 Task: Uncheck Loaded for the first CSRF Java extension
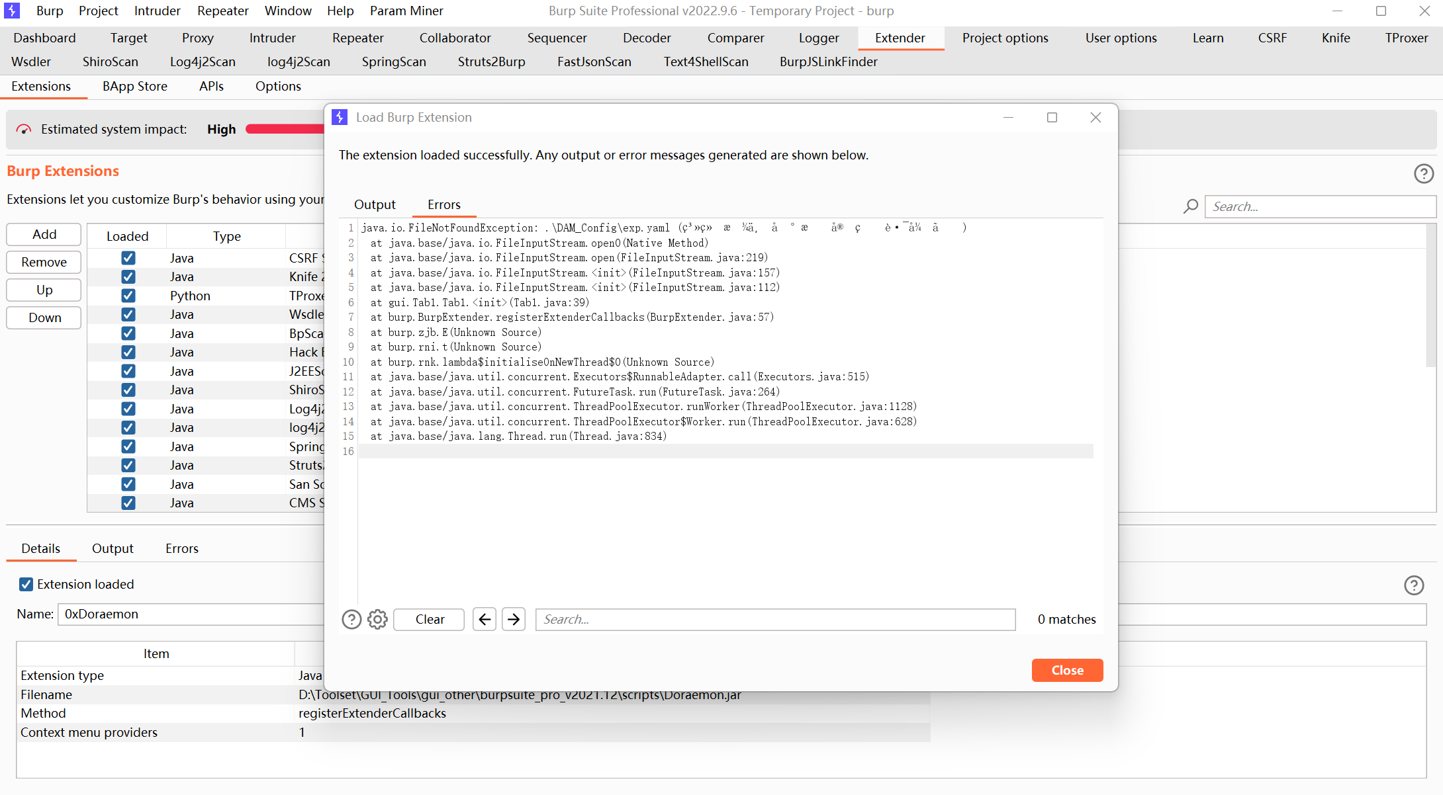coord(127,257)
